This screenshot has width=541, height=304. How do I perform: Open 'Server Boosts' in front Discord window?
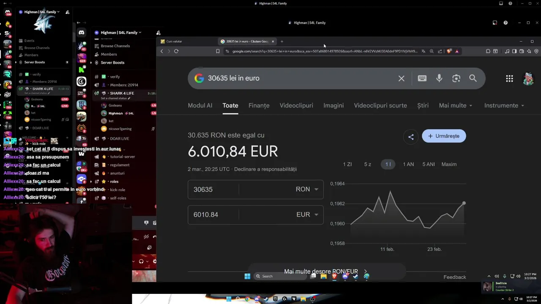112,62
